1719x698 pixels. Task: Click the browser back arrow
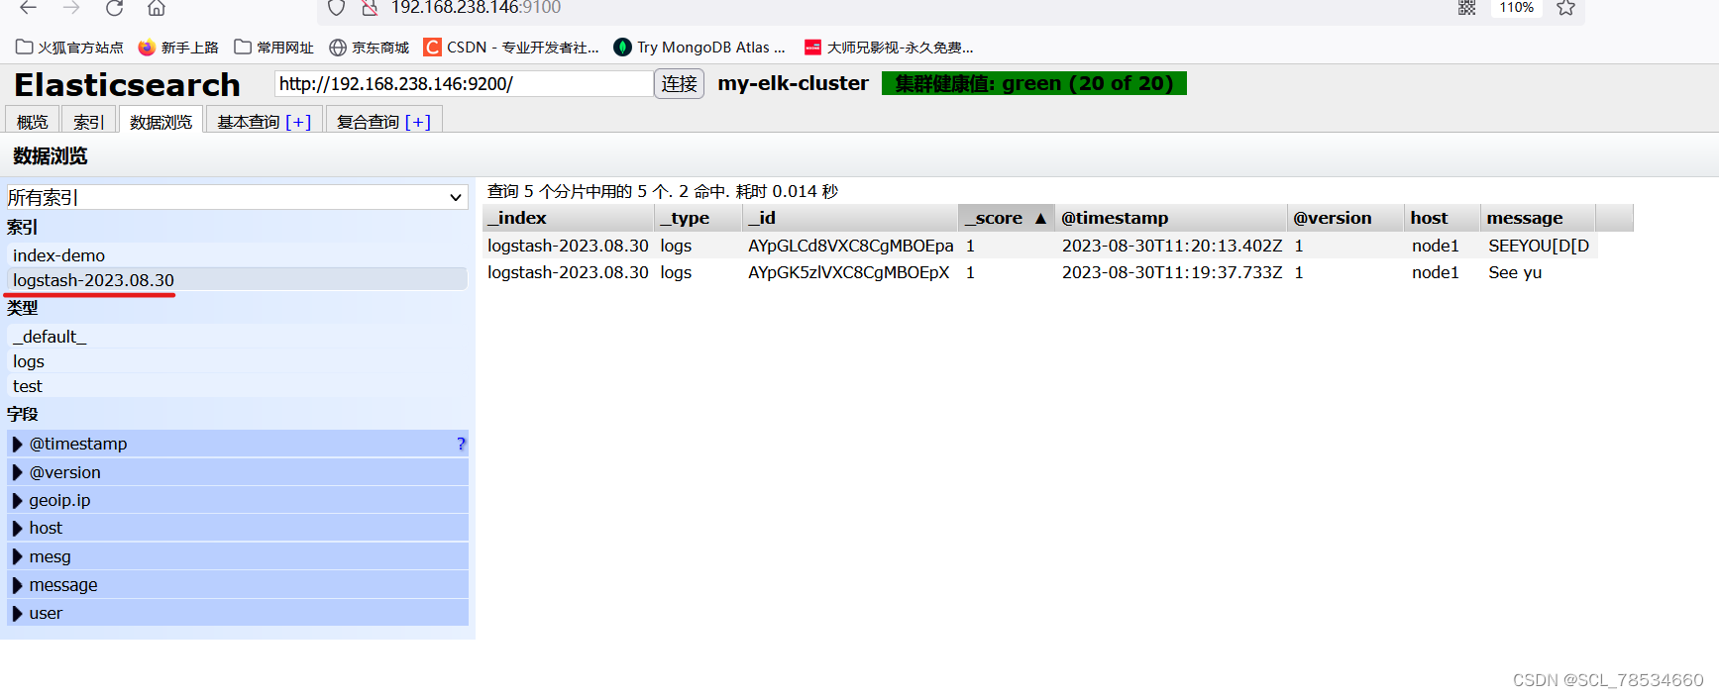[x=28, y=8]
